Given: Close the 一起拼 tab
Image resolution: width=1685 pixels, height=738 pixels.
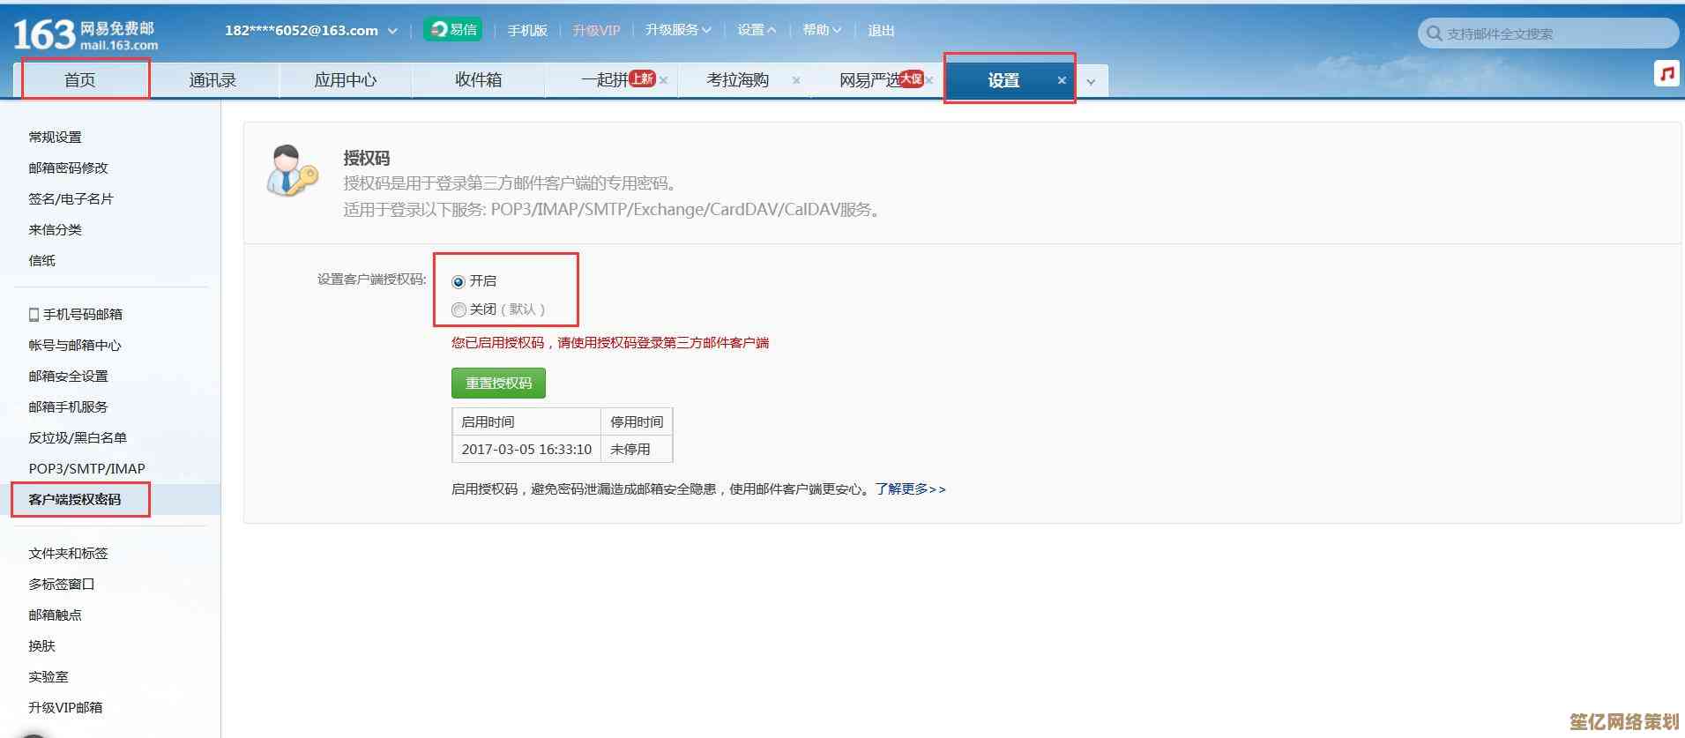Looking at the screenshot, I should pos(664,80).
